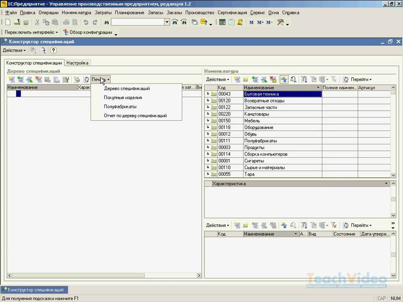Screen dimensions: 403x302
Task: Choose Дерево спецификаций from Печать menu
Action: [127, 89]
